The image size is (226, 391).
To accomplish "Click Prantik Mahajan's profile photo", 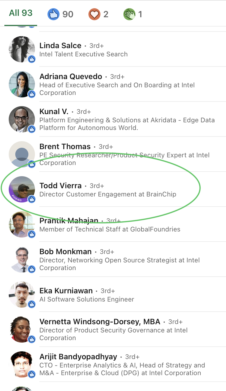I will [21, 224].
